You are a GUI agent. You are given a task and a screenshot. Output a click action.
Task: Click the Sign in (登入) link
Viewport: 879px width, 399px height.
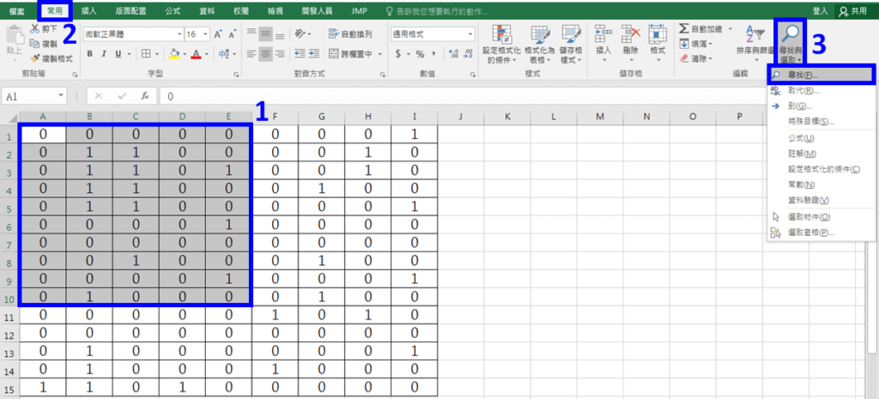(x=820, y=10)
